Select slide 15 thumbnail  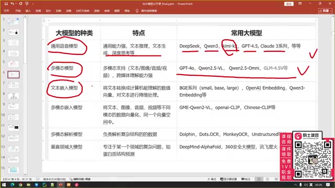pos(13,170)
